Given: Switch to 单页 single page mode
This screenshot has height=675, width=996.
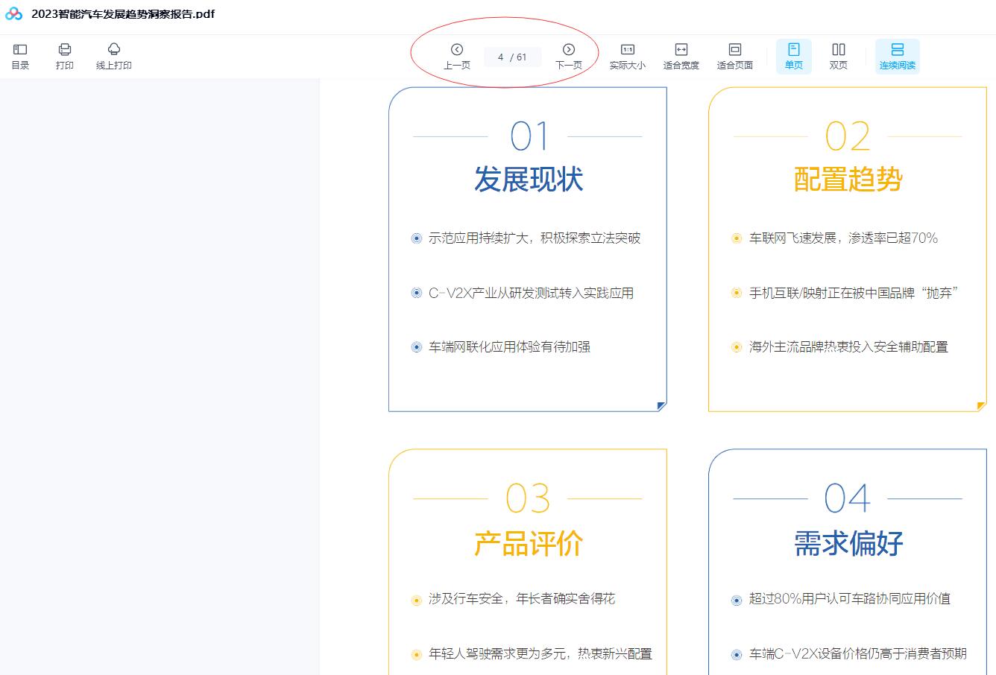Looking at the screenshot, I should [x=794, y=56].
